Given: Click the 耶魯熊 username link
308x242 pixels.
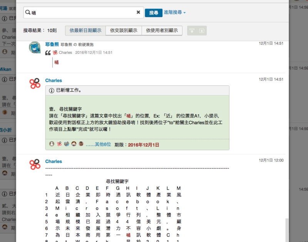Looking at the screenshot, I should click(x=52, y=44).
